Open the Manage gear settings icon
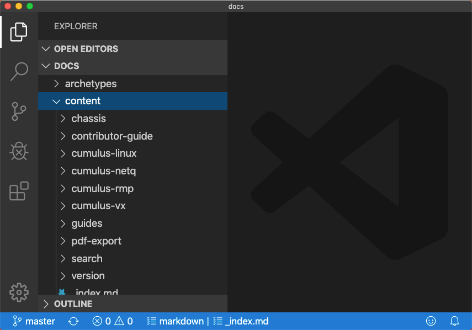The height and width of the screenshot is (330, 472). coord(19,292)
